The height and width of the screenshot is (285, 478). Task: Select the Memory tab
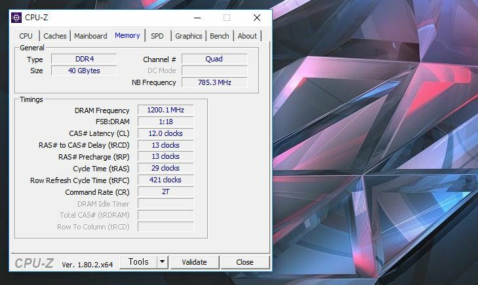(x=127, y=35)
